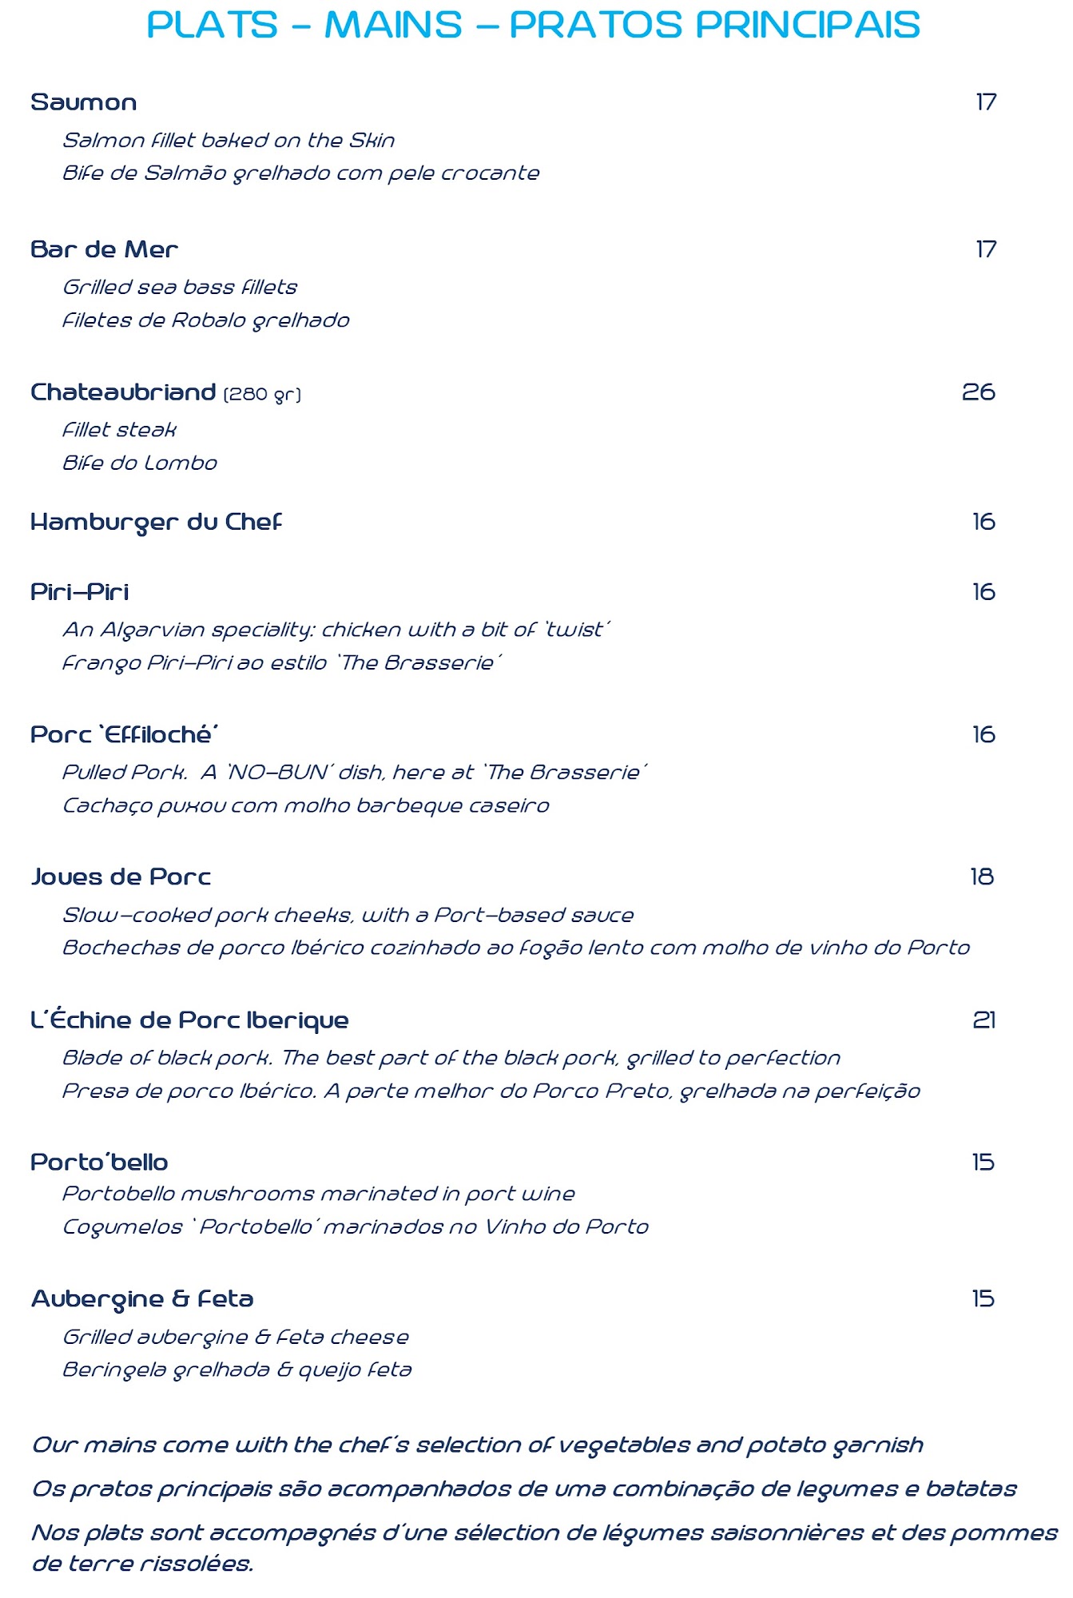Select the Aubergine & Feta heading

[x=142, y=1299]
